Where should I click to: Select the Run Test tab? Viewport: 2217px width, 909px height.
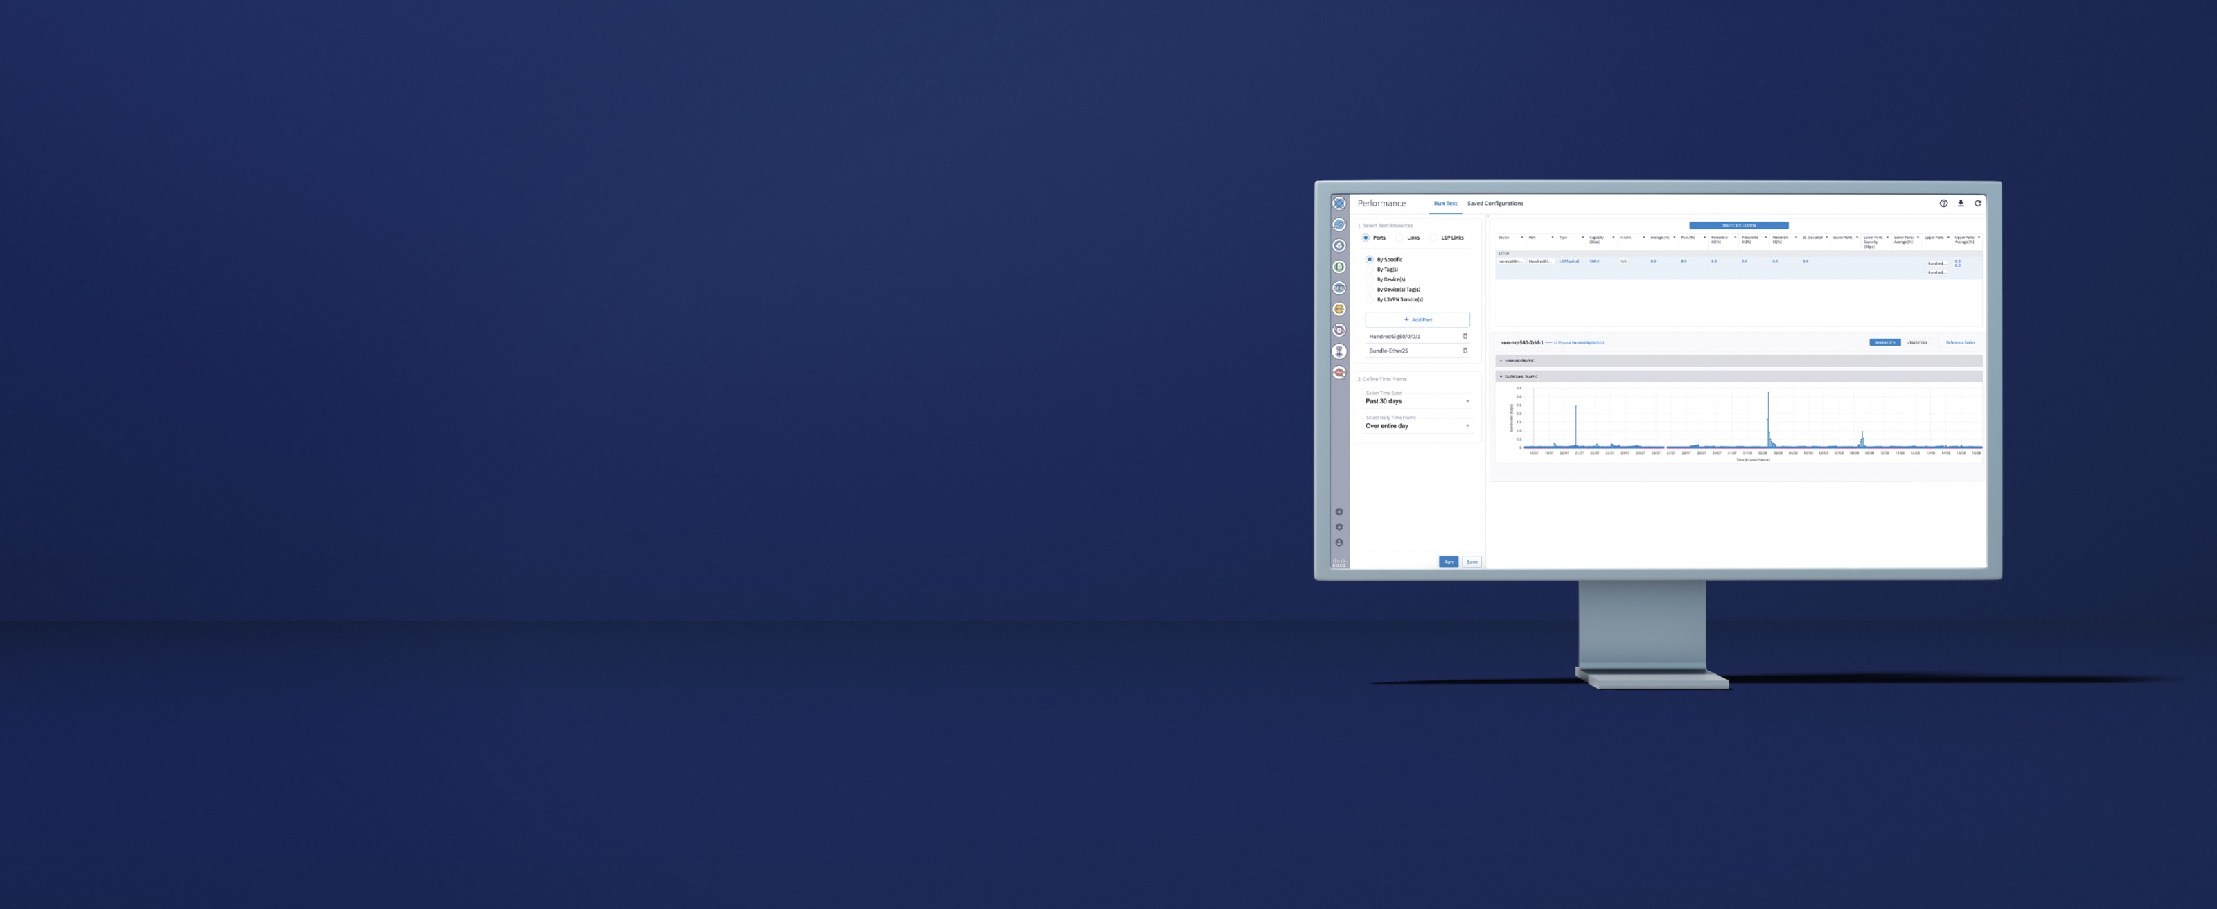[x=1445, y=204]
